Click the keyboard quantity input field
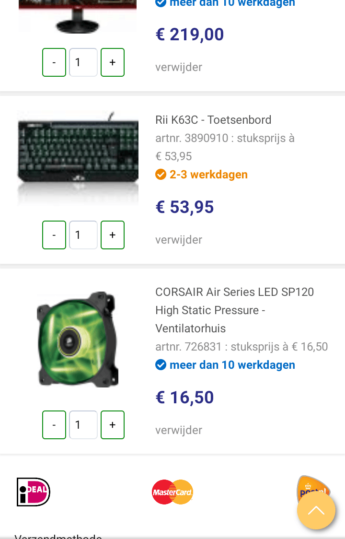Image resolution: width=345 pixels, height=539 pixels. click(83, 235)
